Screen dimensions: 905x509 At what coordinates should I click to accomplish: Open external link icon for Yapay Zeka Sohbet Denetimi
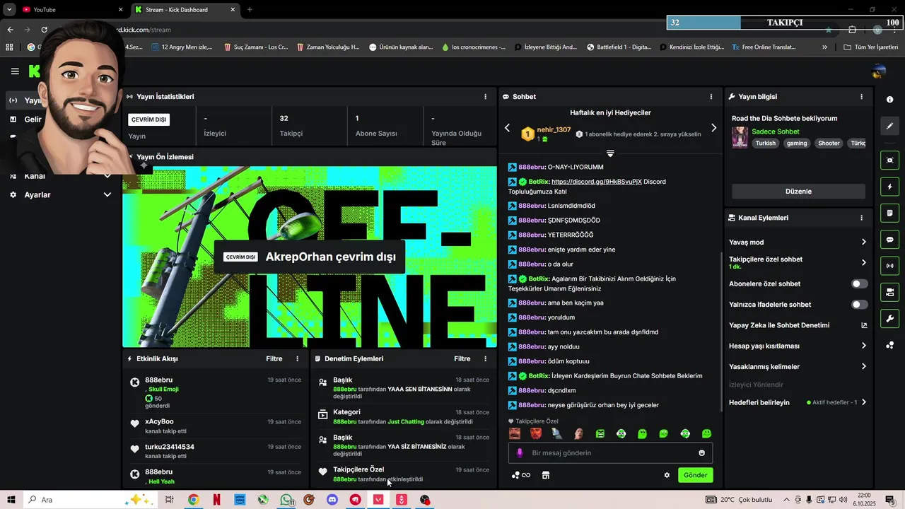tap(864, 325)
